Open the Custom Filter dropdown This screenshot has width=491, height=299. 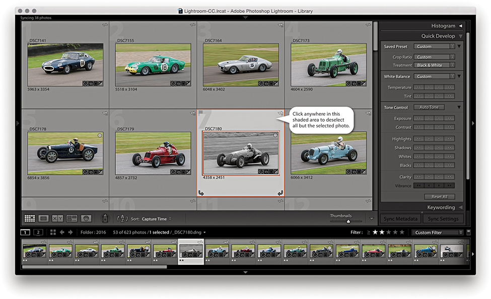coord(438,233)
